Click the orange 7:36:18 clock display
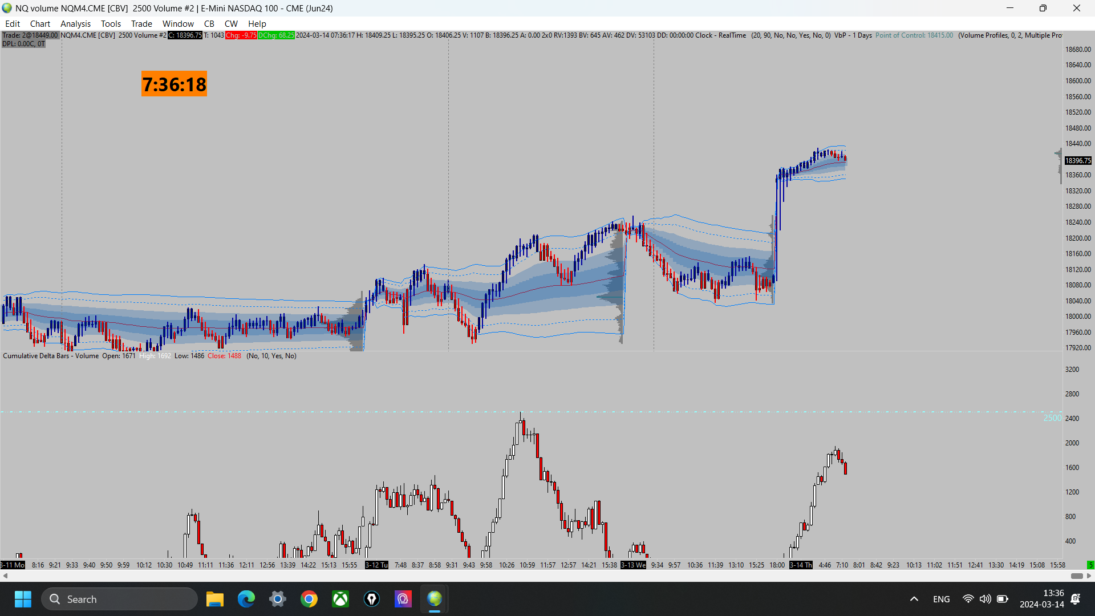 (174, 84)
